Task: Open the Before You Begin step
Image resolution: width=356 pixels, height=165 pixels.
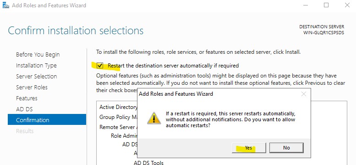Action: tap(38, 55)
